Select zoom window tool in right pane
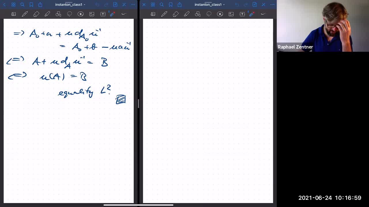 click(153, 14)
